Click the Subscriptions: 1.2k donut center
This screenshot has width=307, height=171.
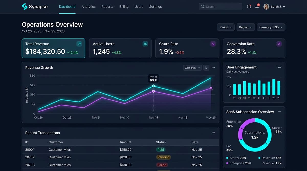(x=255, y=135)
